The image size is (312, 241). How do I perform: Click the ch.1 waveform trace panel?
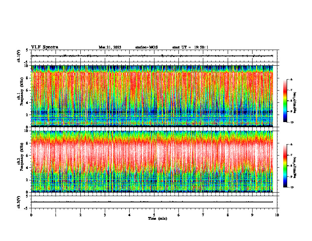click(x=154, y=56)
